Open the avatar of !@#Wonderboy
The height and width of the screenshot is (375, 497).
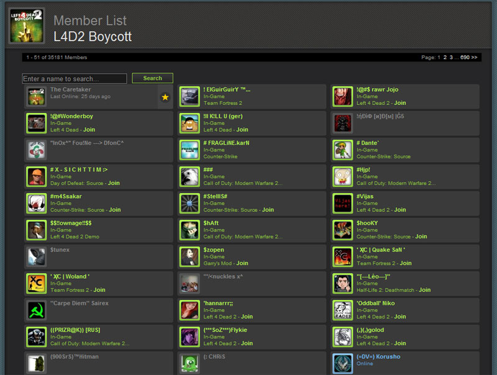[x=37, y=123]
